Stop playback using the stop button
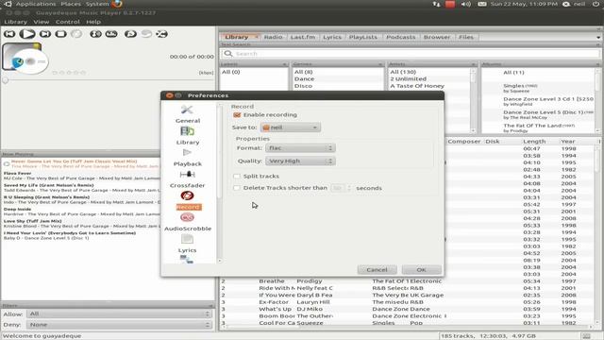Image resolution: width=604 pixels, height=340 pixels. pyautogui.click(x=60, y=34)
